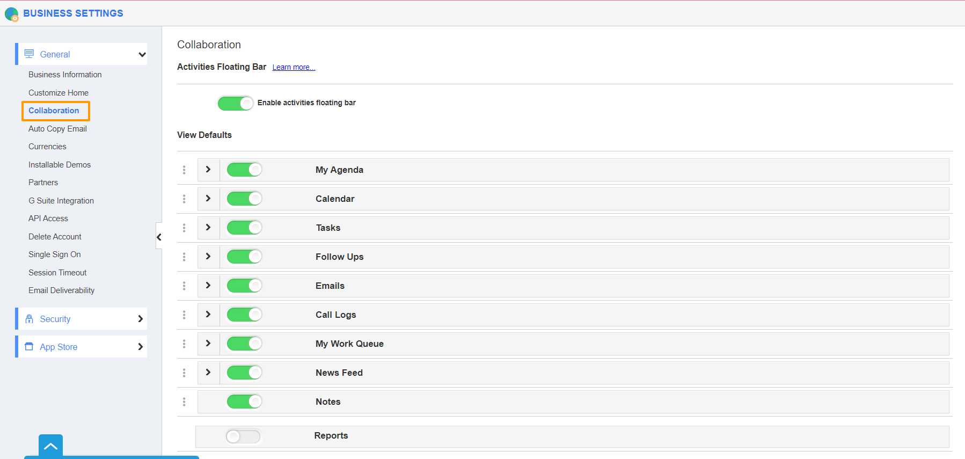Click the General section monitor icon

point(29,54)
